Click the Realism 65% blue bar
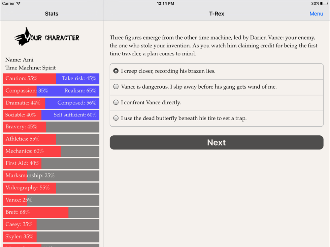 coord(68,91)
